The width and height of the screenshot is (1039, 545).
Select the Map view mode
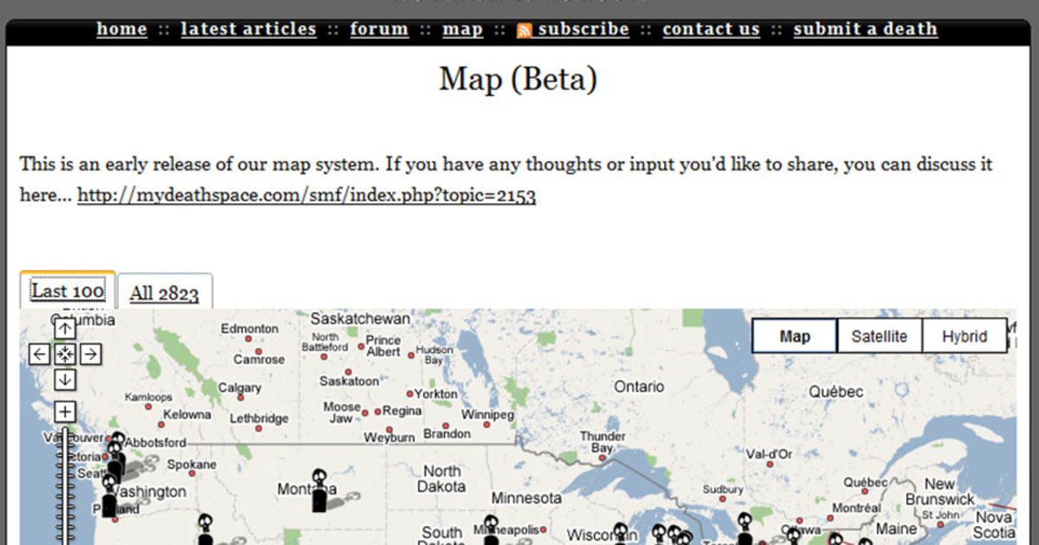tap(793, 336)
